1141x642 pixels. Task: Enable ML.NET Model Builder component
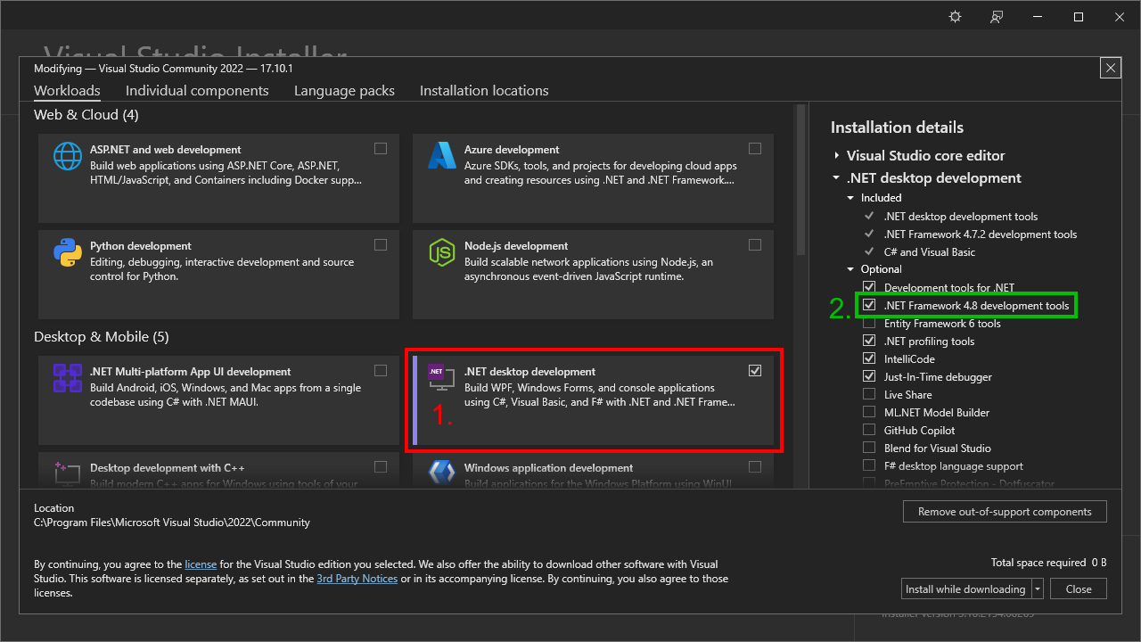[x=868, y=412]
